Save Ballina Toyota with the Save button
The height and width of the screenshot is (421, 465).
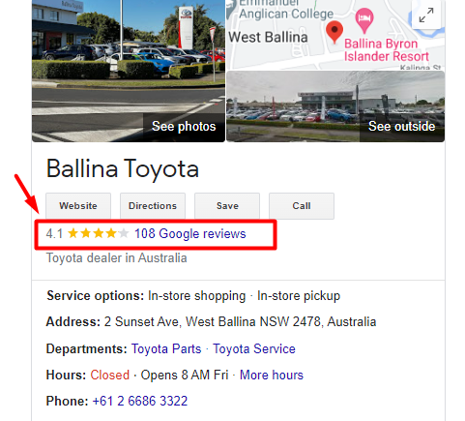click(x=227, y=206)
